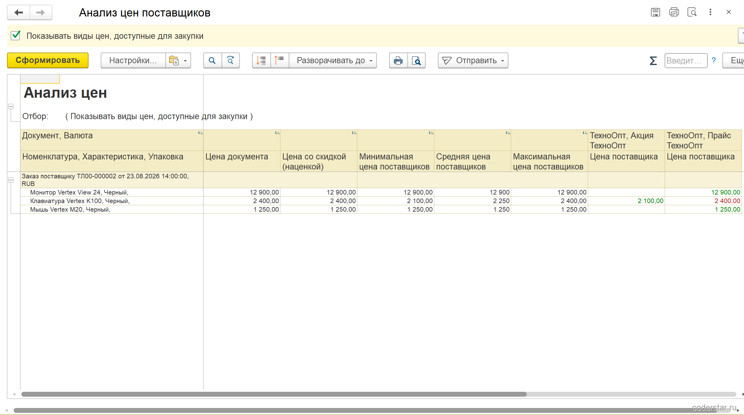Click 'Цена со скидкой (наценкой)' header
744x415 pixels.
pos(319,161)
